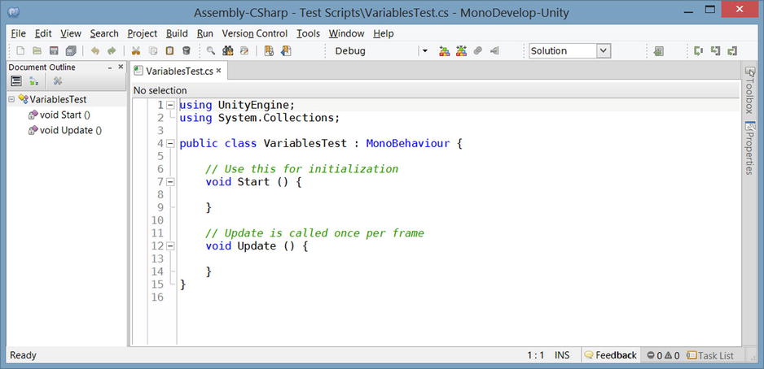Open the Project menu

[143, 33]
